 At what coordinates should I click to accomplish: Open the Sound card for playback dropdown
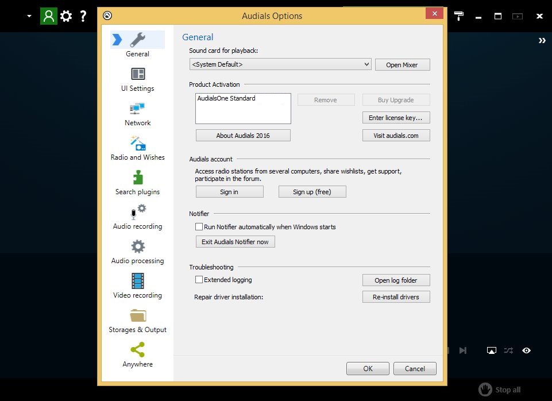280,64
